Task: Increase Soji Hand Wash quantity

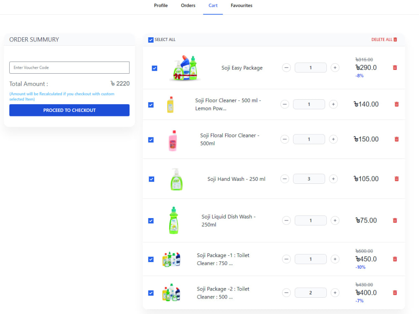Action: tap(333, 179)
